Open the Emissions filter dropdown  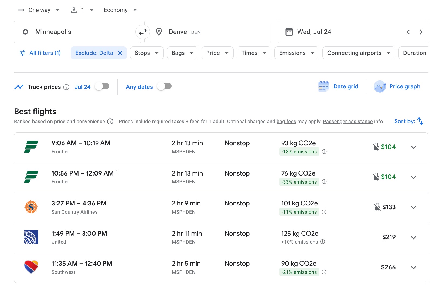point(296,53)
